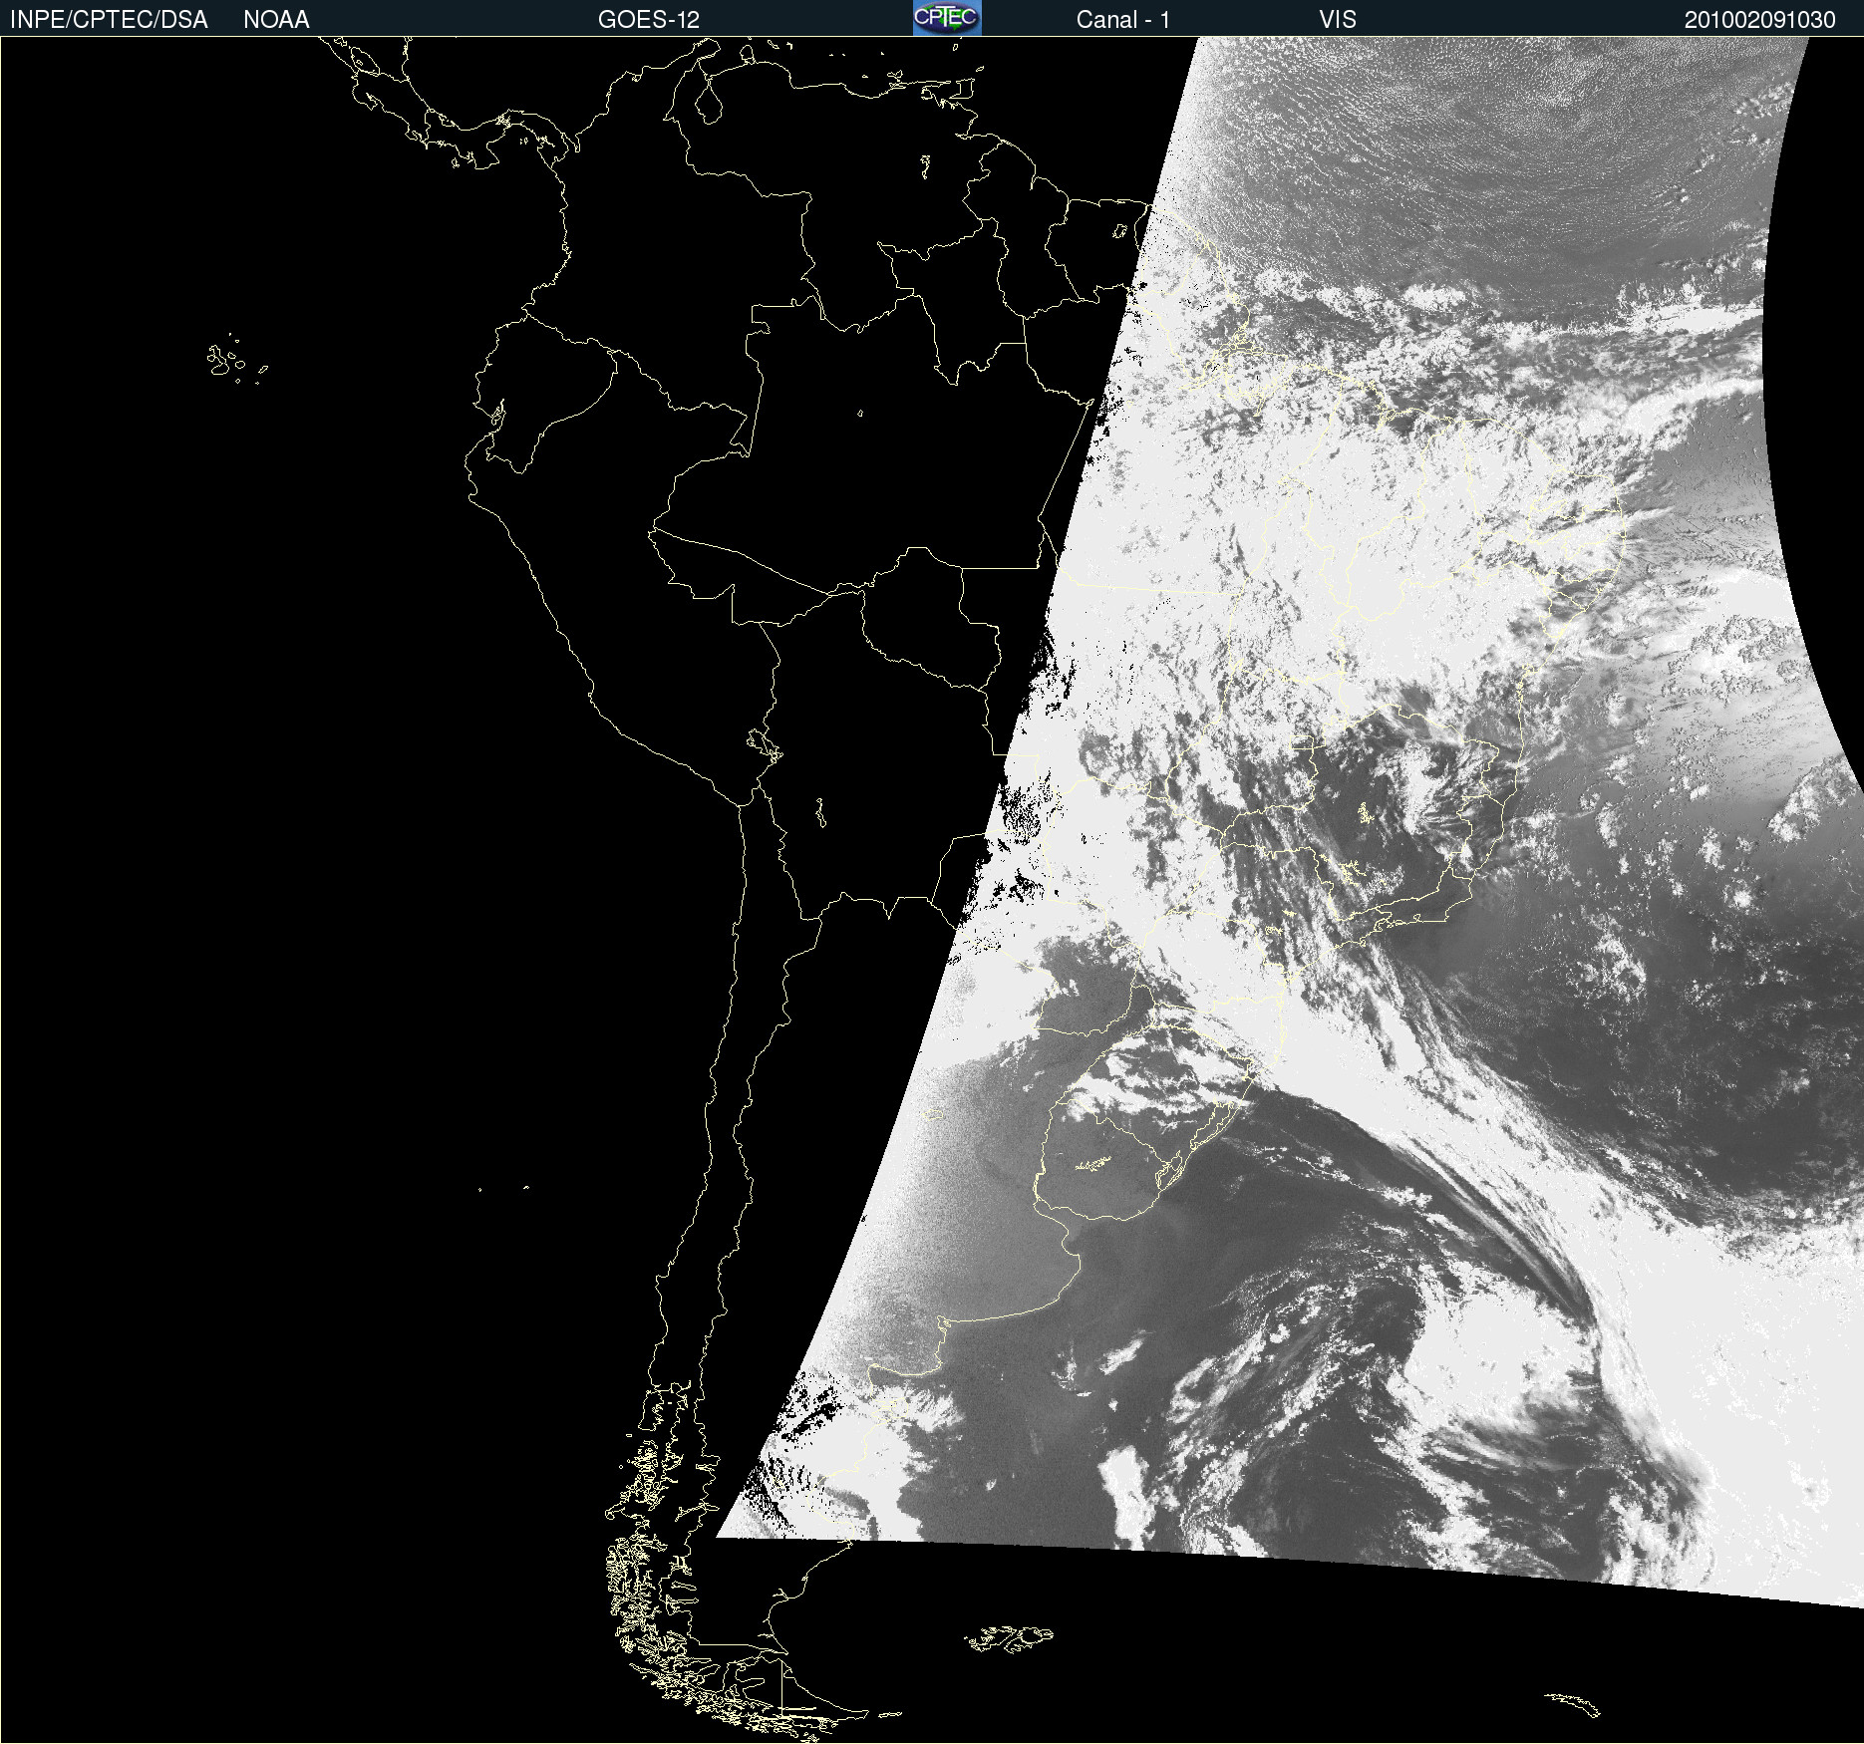Image resolution: width=1864 pixels, height=1744 pixels.
Task: Click the Canal - 1 label
Action: [1122, 20]
